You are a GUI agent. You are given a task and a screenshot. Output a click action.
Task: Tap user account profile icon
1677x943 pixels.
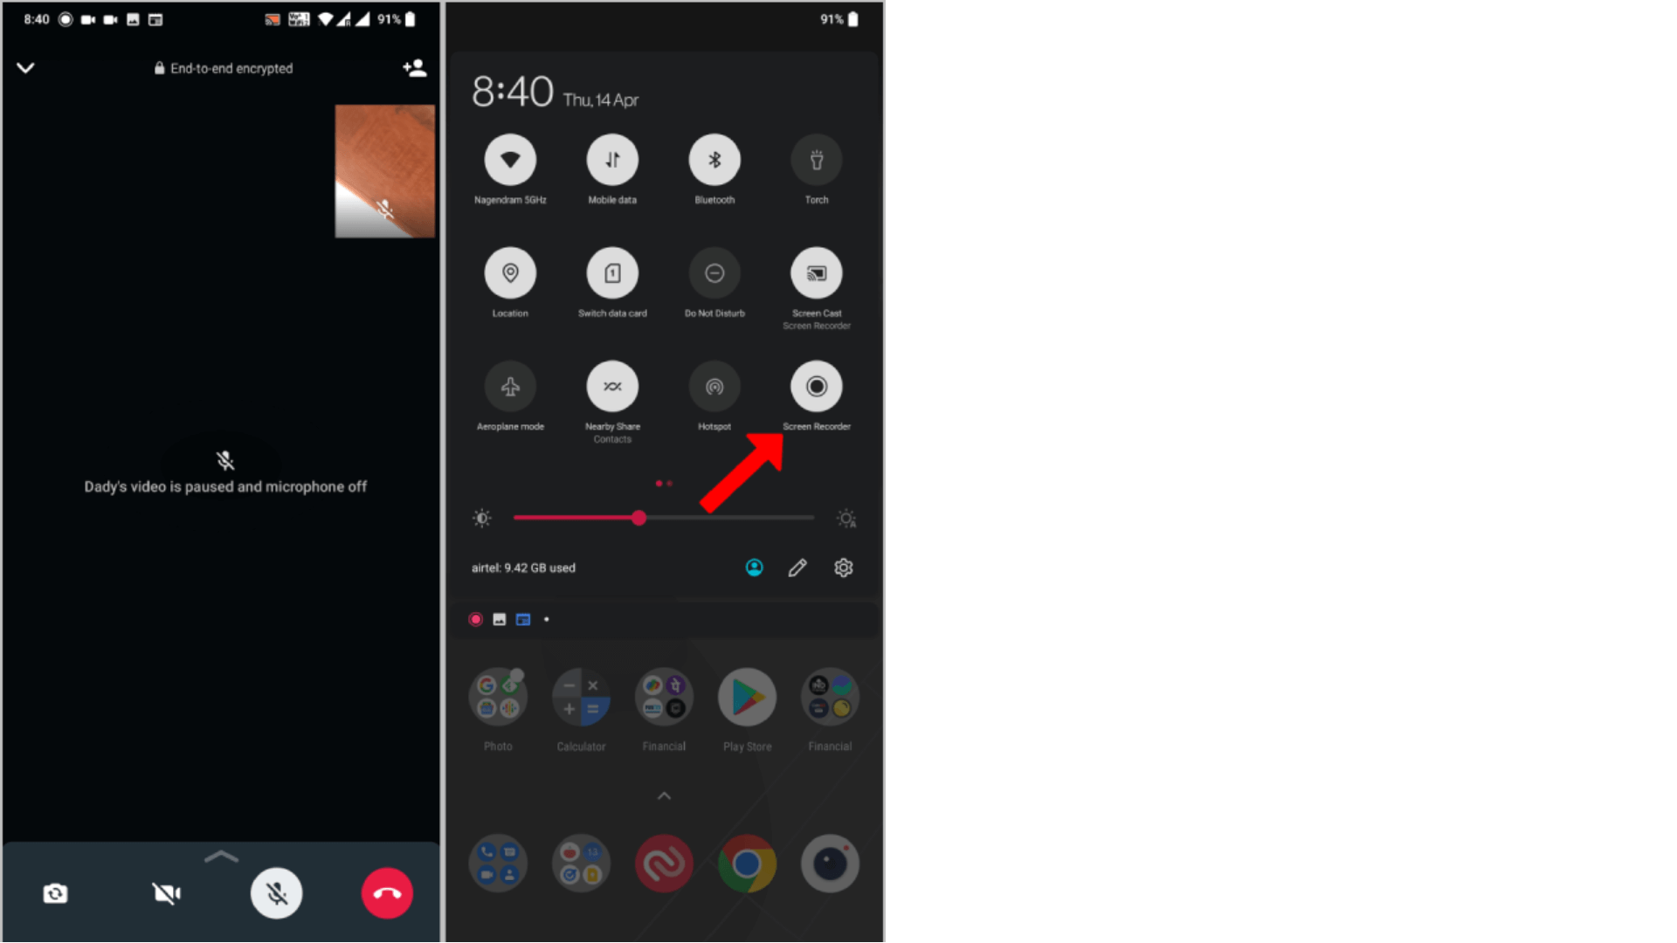point(755,568)
